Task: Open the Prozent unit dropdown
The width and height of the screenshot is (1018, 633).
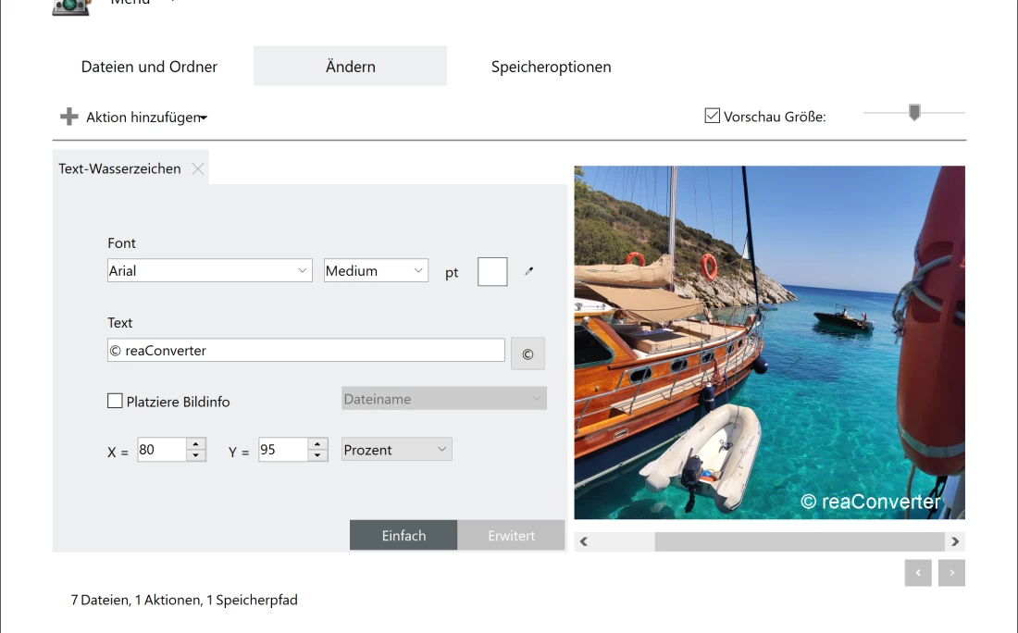Action: 396,449
